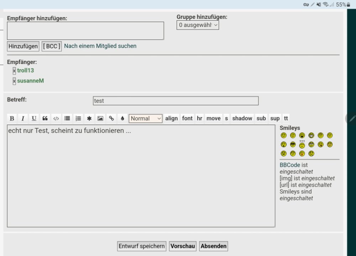Image resolution: width=356 pixels, height=256 pixels.
Task: Apply italic formatting with the I button
Action: (23, 118)
